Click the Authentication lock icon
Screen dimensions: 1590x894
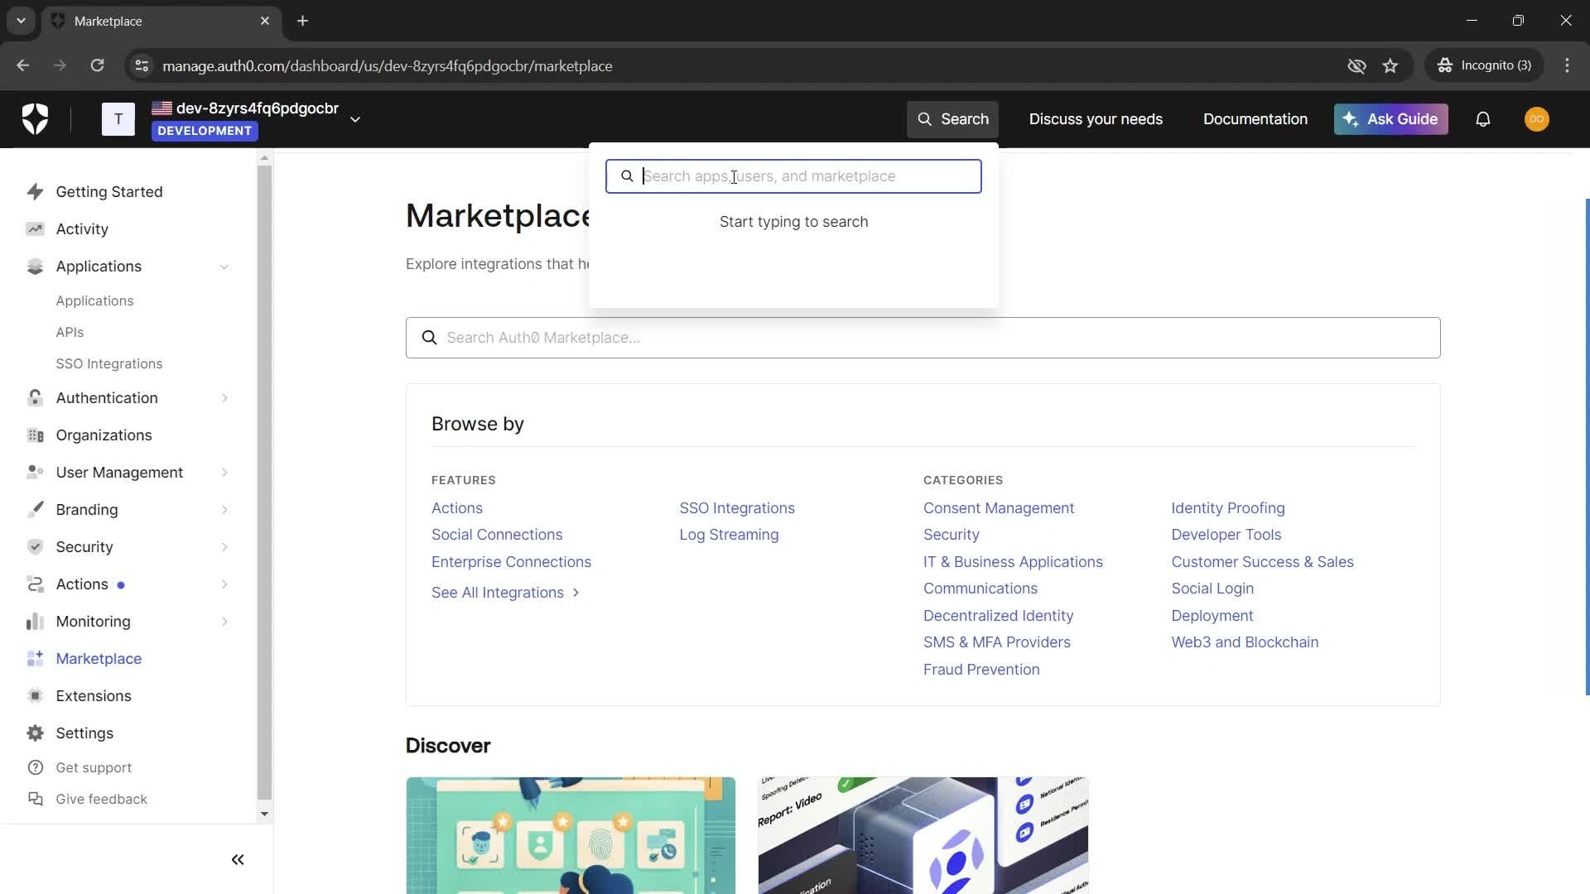35,398
